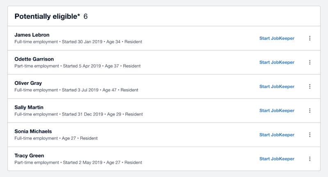Start JobKeeper for Tracy Green
This screenshot has height=177, width=328.
click(x=277, y=159)
